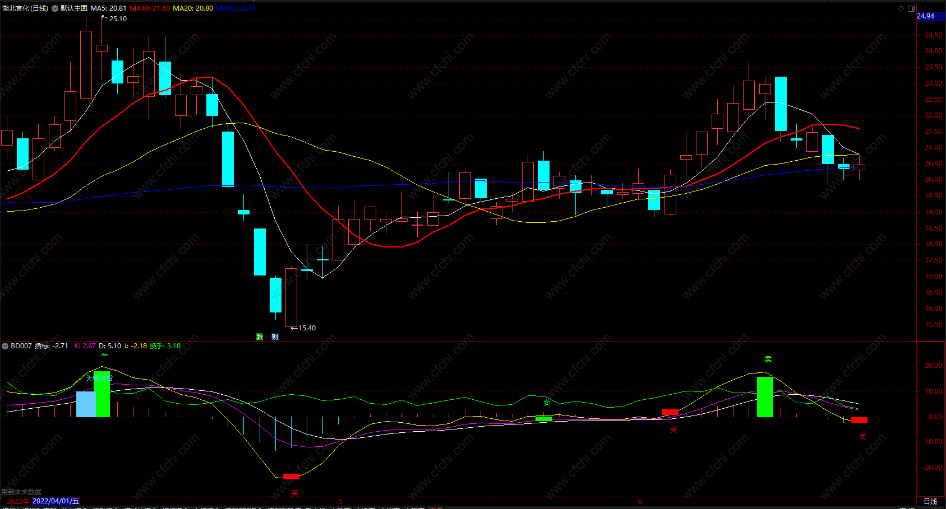This screenshot has width=946, height=509.
Task: Click the 2022/04/01/五 date label
Action: [56, 501]
